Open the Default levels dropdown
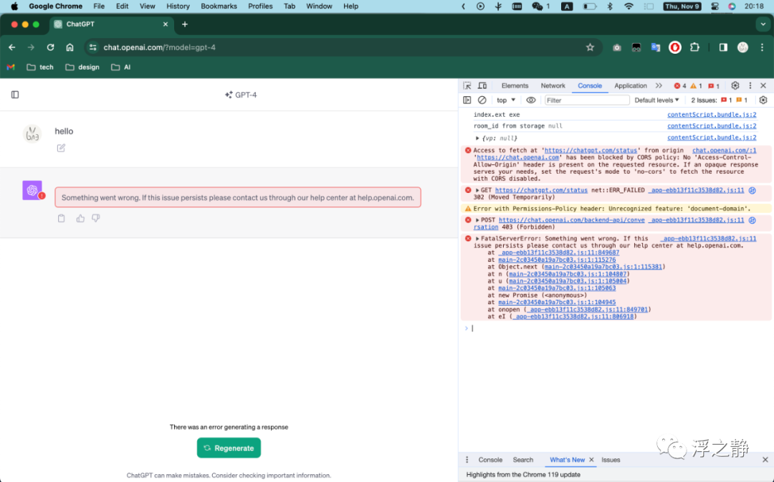Screen dimensions: 774x482 [x=656, y=100]
